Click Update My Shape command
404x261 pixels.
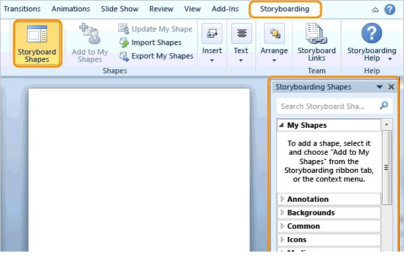(x=156, y=29)
